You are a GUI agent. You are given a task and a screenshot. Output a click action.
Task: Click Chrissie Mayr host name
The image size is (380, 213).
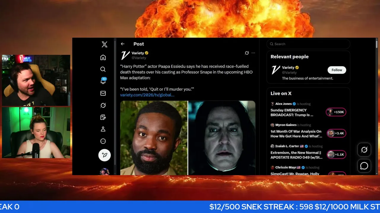coord(286,167)
